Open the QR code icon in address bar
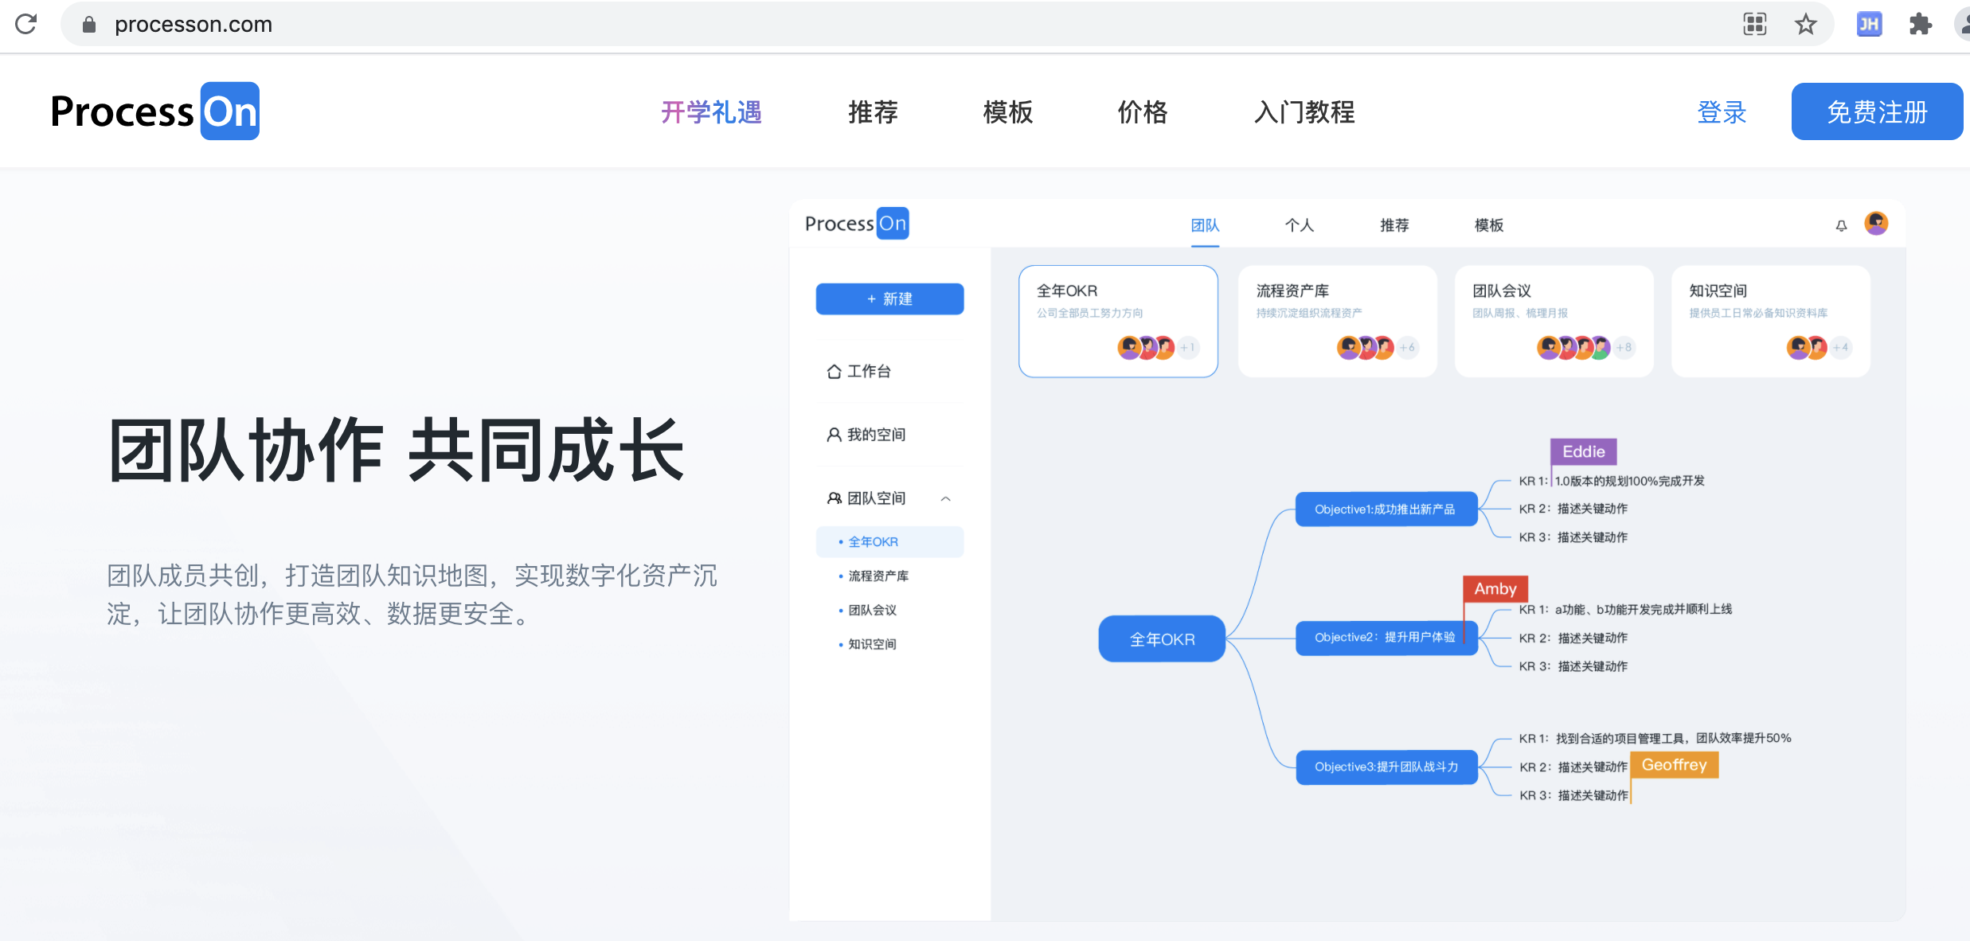This screenshot has height=941, width=1970. (1754, 24)
